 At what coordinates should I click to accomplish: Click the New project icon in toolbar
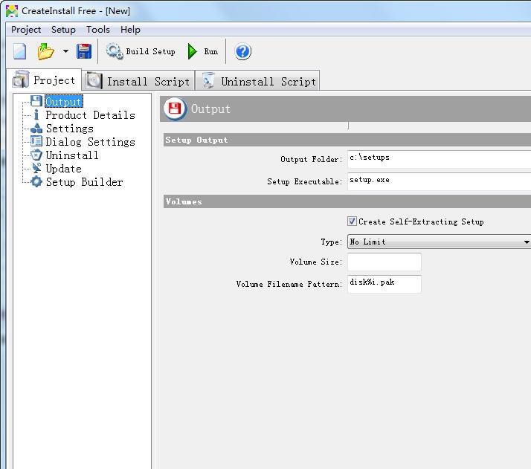point(20,51)
